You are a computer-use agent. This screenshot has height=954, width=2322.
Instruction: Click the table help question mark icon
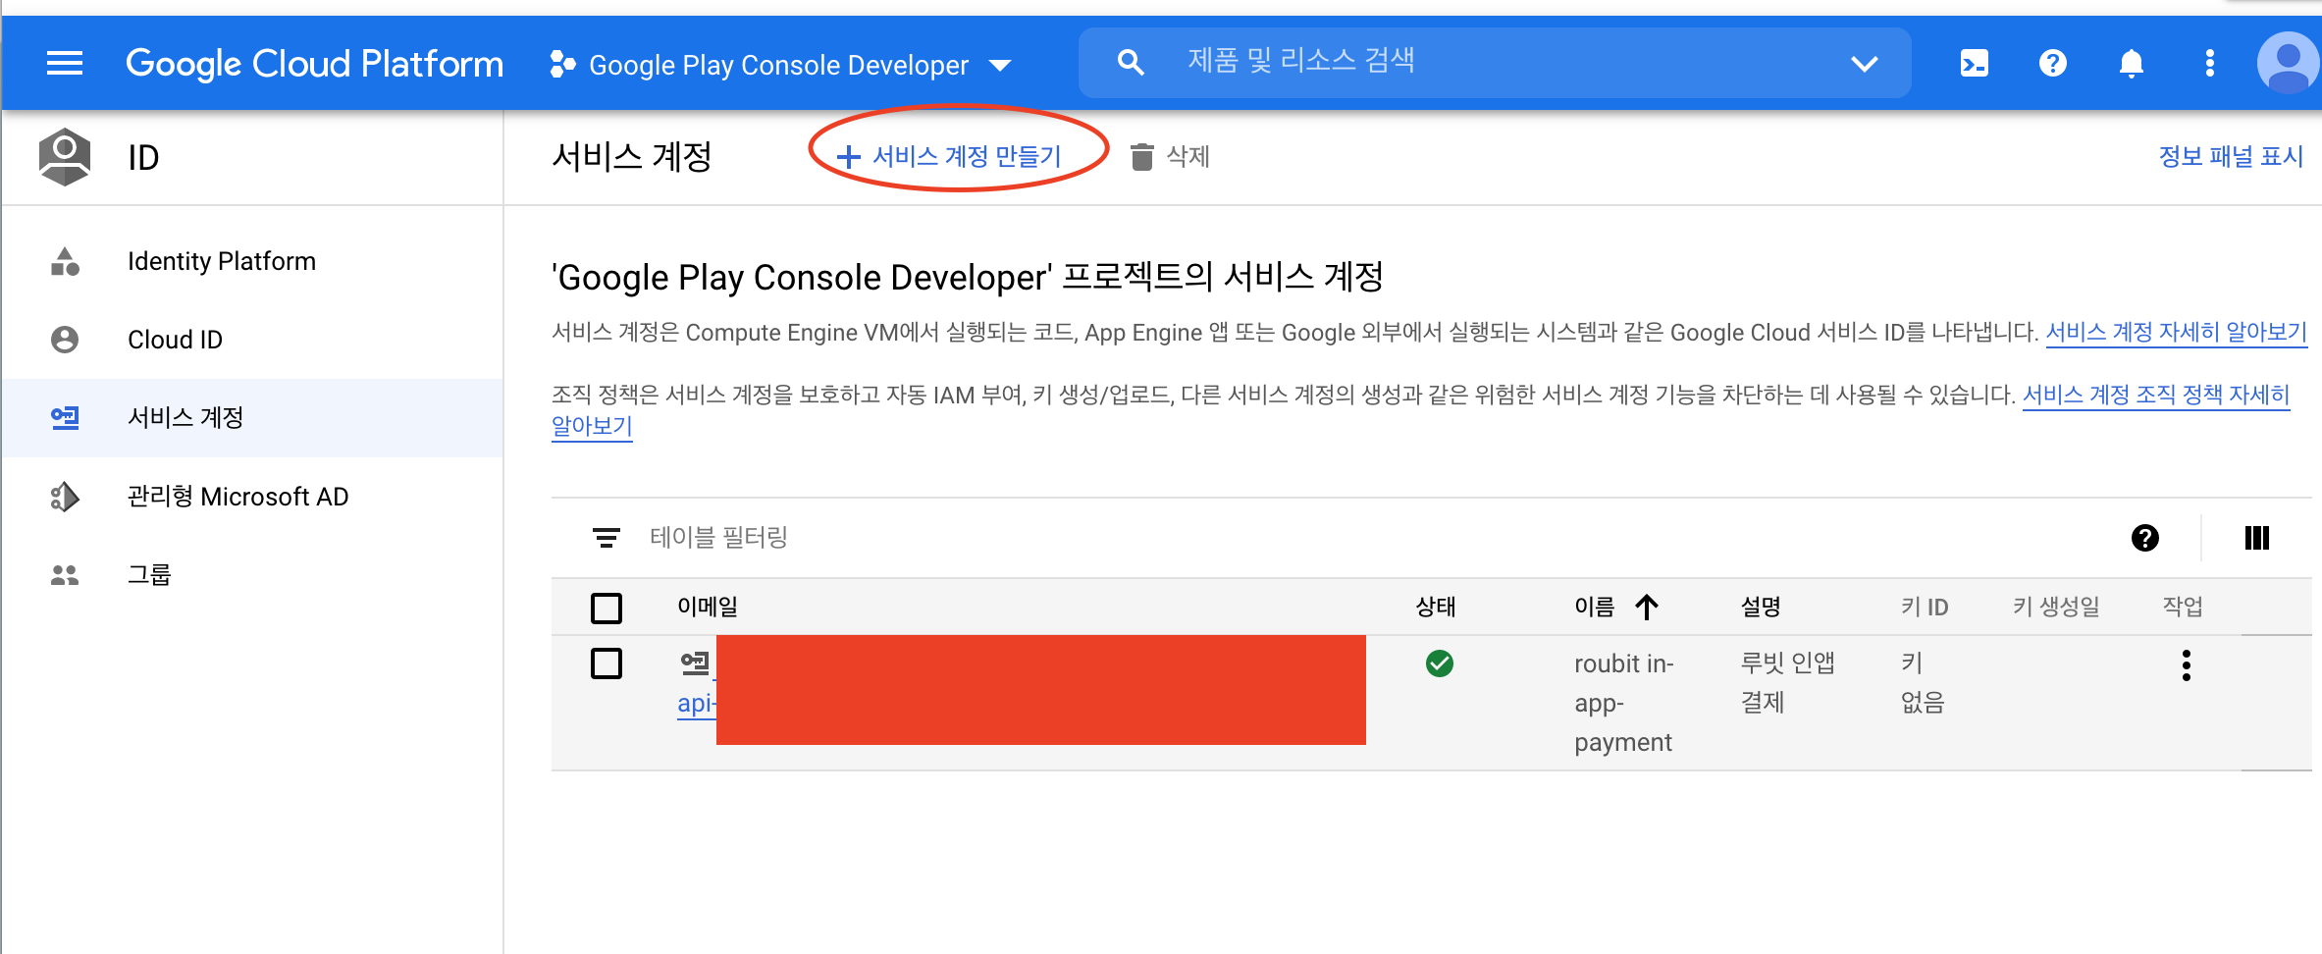coord(2144,537)
